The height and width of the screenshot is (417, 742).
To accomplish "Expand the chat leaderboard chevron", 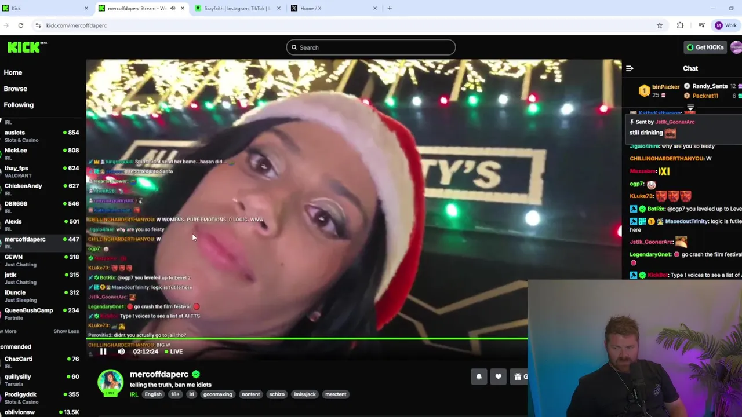I will tap(690, 108).
